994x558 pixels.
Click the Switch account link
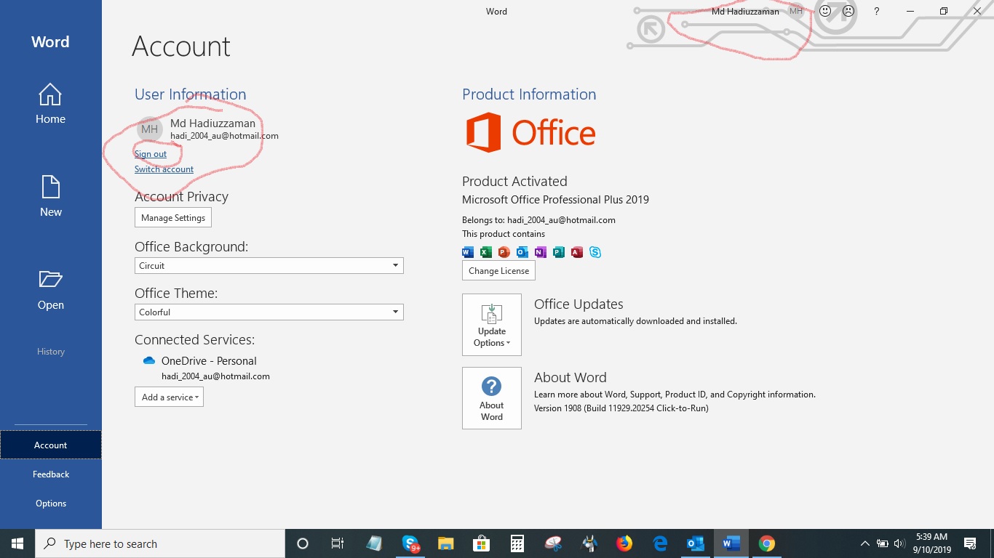coord(164,169)
